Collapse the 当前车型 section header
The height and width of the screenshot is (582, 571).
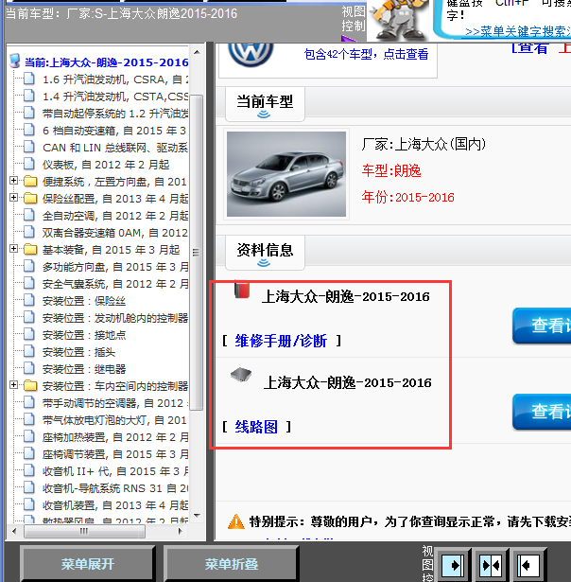[265, 104]
